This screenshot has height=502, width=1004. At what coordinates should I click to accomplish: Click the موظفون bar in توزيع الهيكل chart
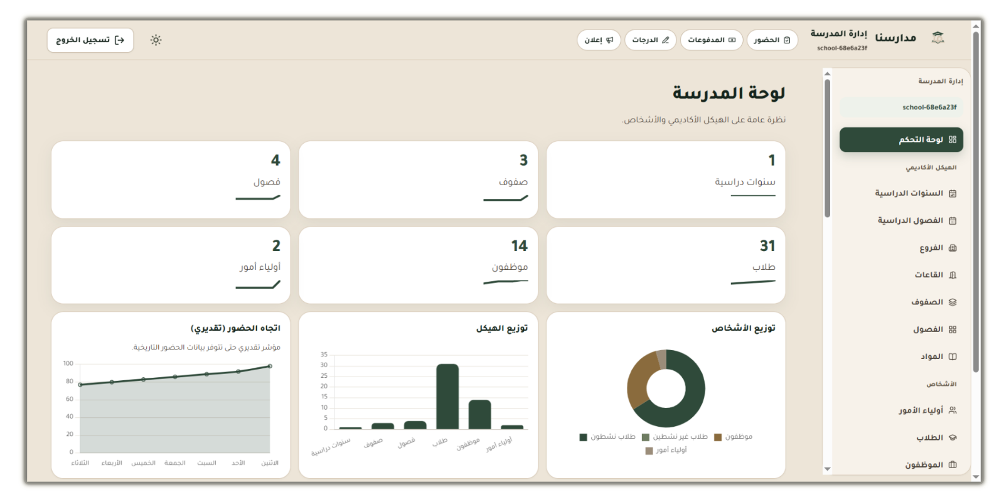480,415
